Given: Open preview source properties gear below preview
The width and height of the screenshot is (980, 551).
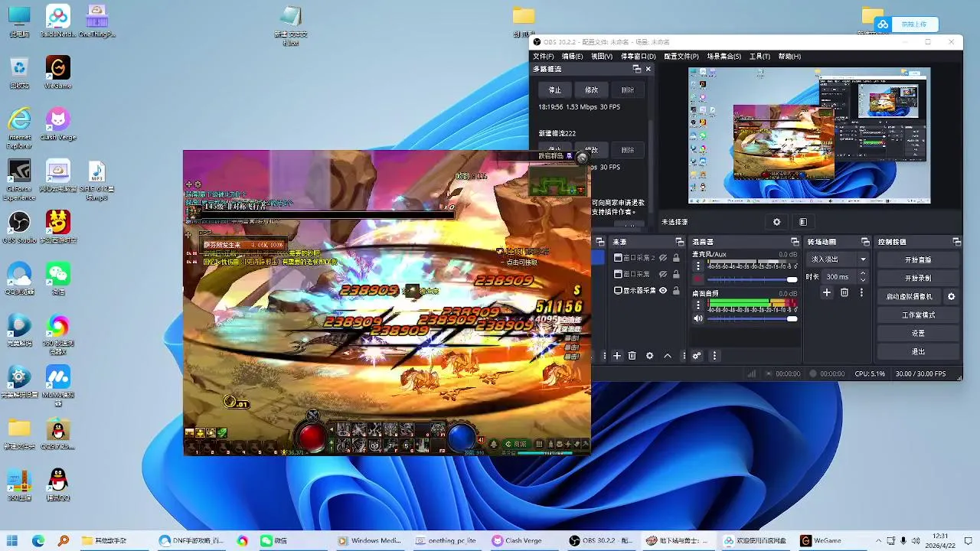Looking at the screenshot, I should click(776, 222).
